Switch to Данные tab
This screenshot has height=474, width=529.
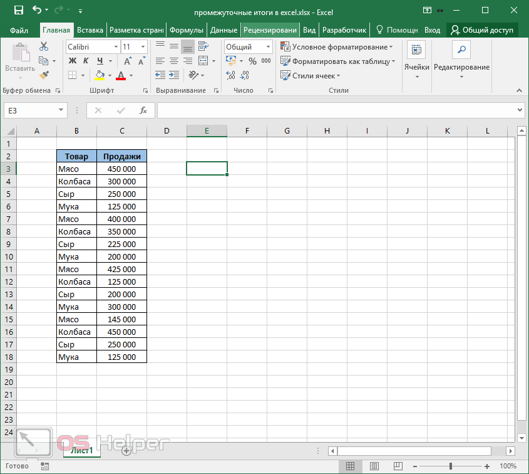pyautogui.click(x=223, y=30)
